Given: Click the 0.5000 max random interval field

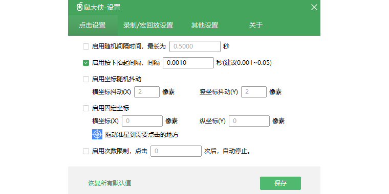Looking at the screenshot, I should (x=195, y=46).
